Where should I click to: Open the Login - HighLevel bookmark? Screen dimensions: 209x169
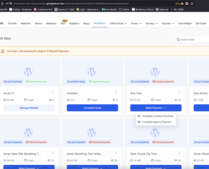tap(88, 9)
